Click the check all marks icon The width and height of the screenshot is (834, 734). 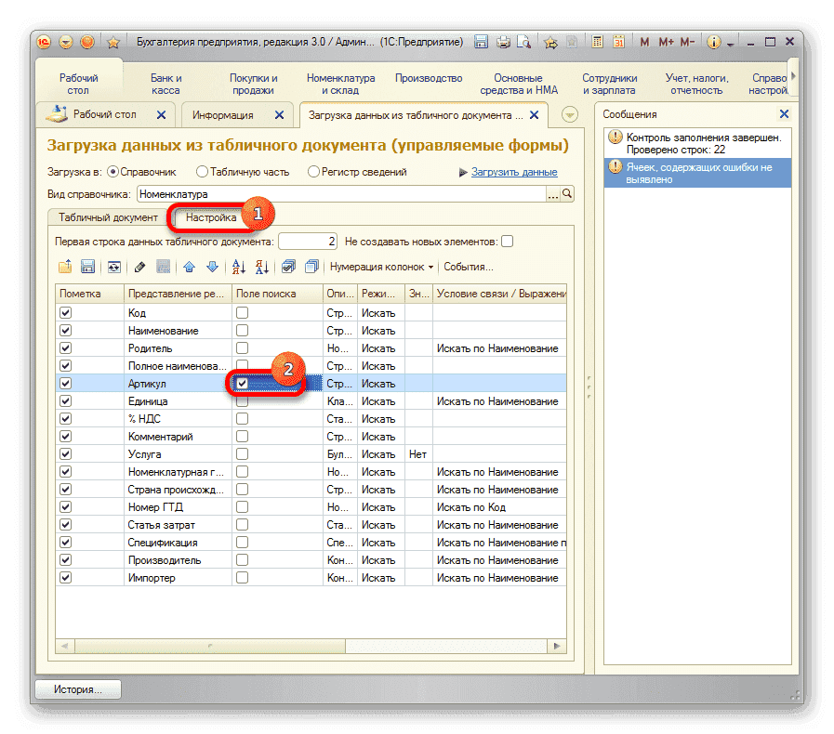click(288, 267)
